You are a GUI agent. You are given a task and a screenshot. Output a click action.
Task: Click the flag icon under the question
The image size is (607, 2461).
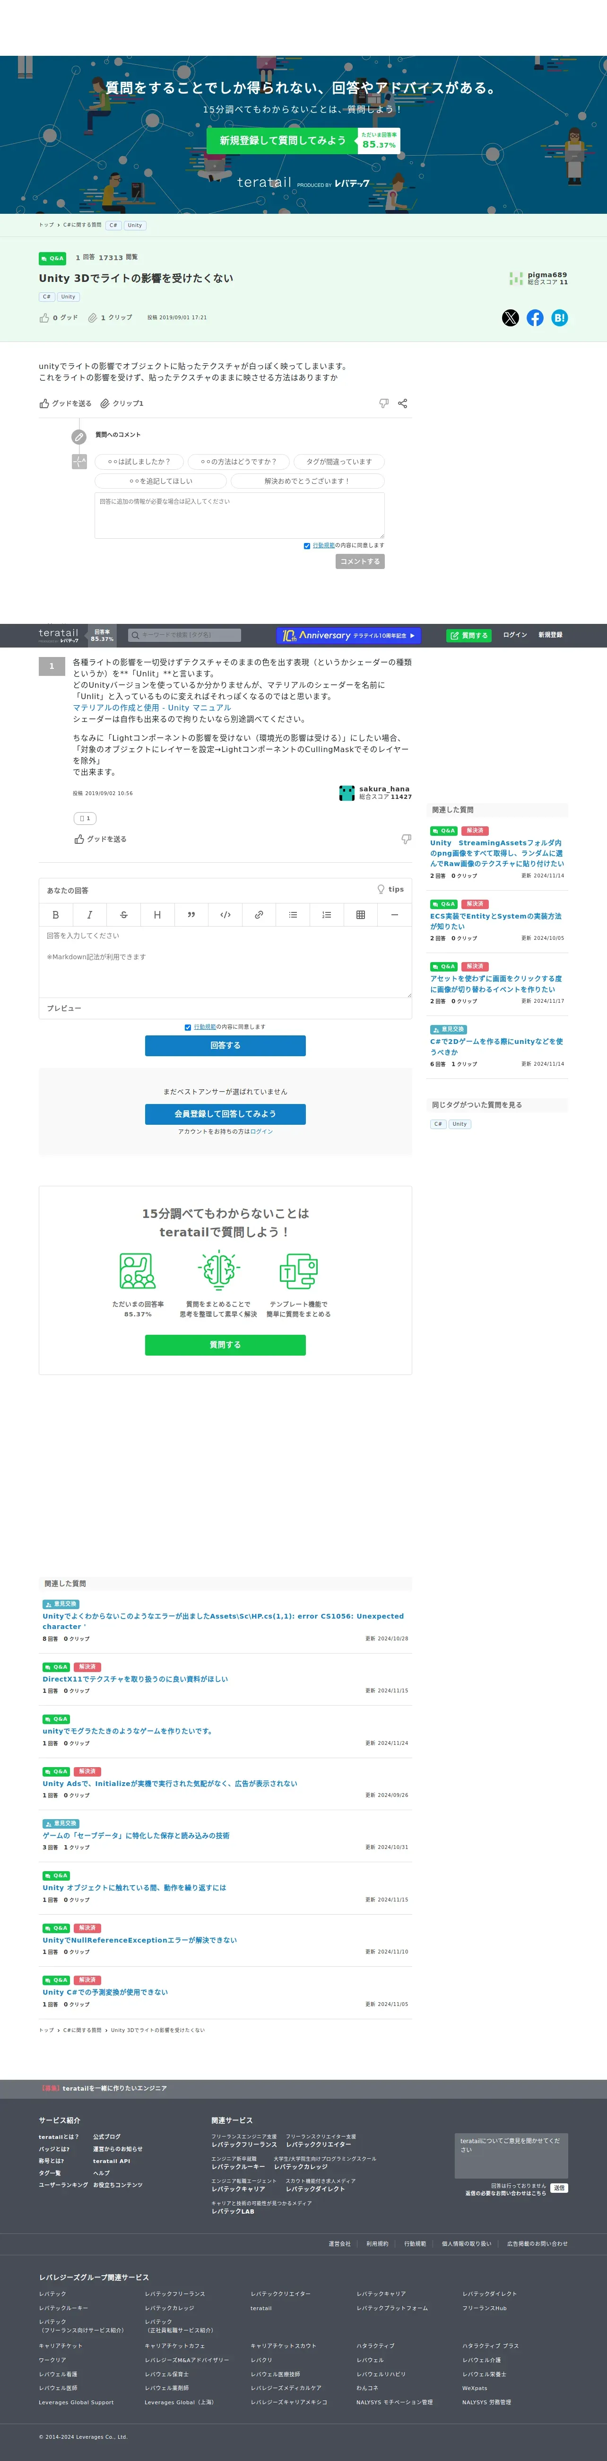[384, 403]
